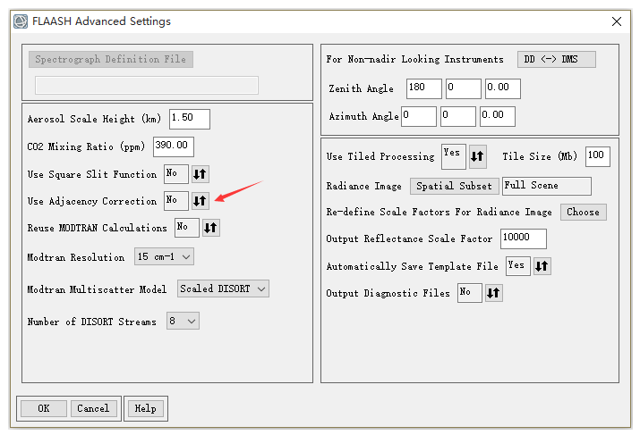This screenshot has height=435, width=640.
Task: Toggle Use Adjacency Correction arrows button
Action: [200, 201]
